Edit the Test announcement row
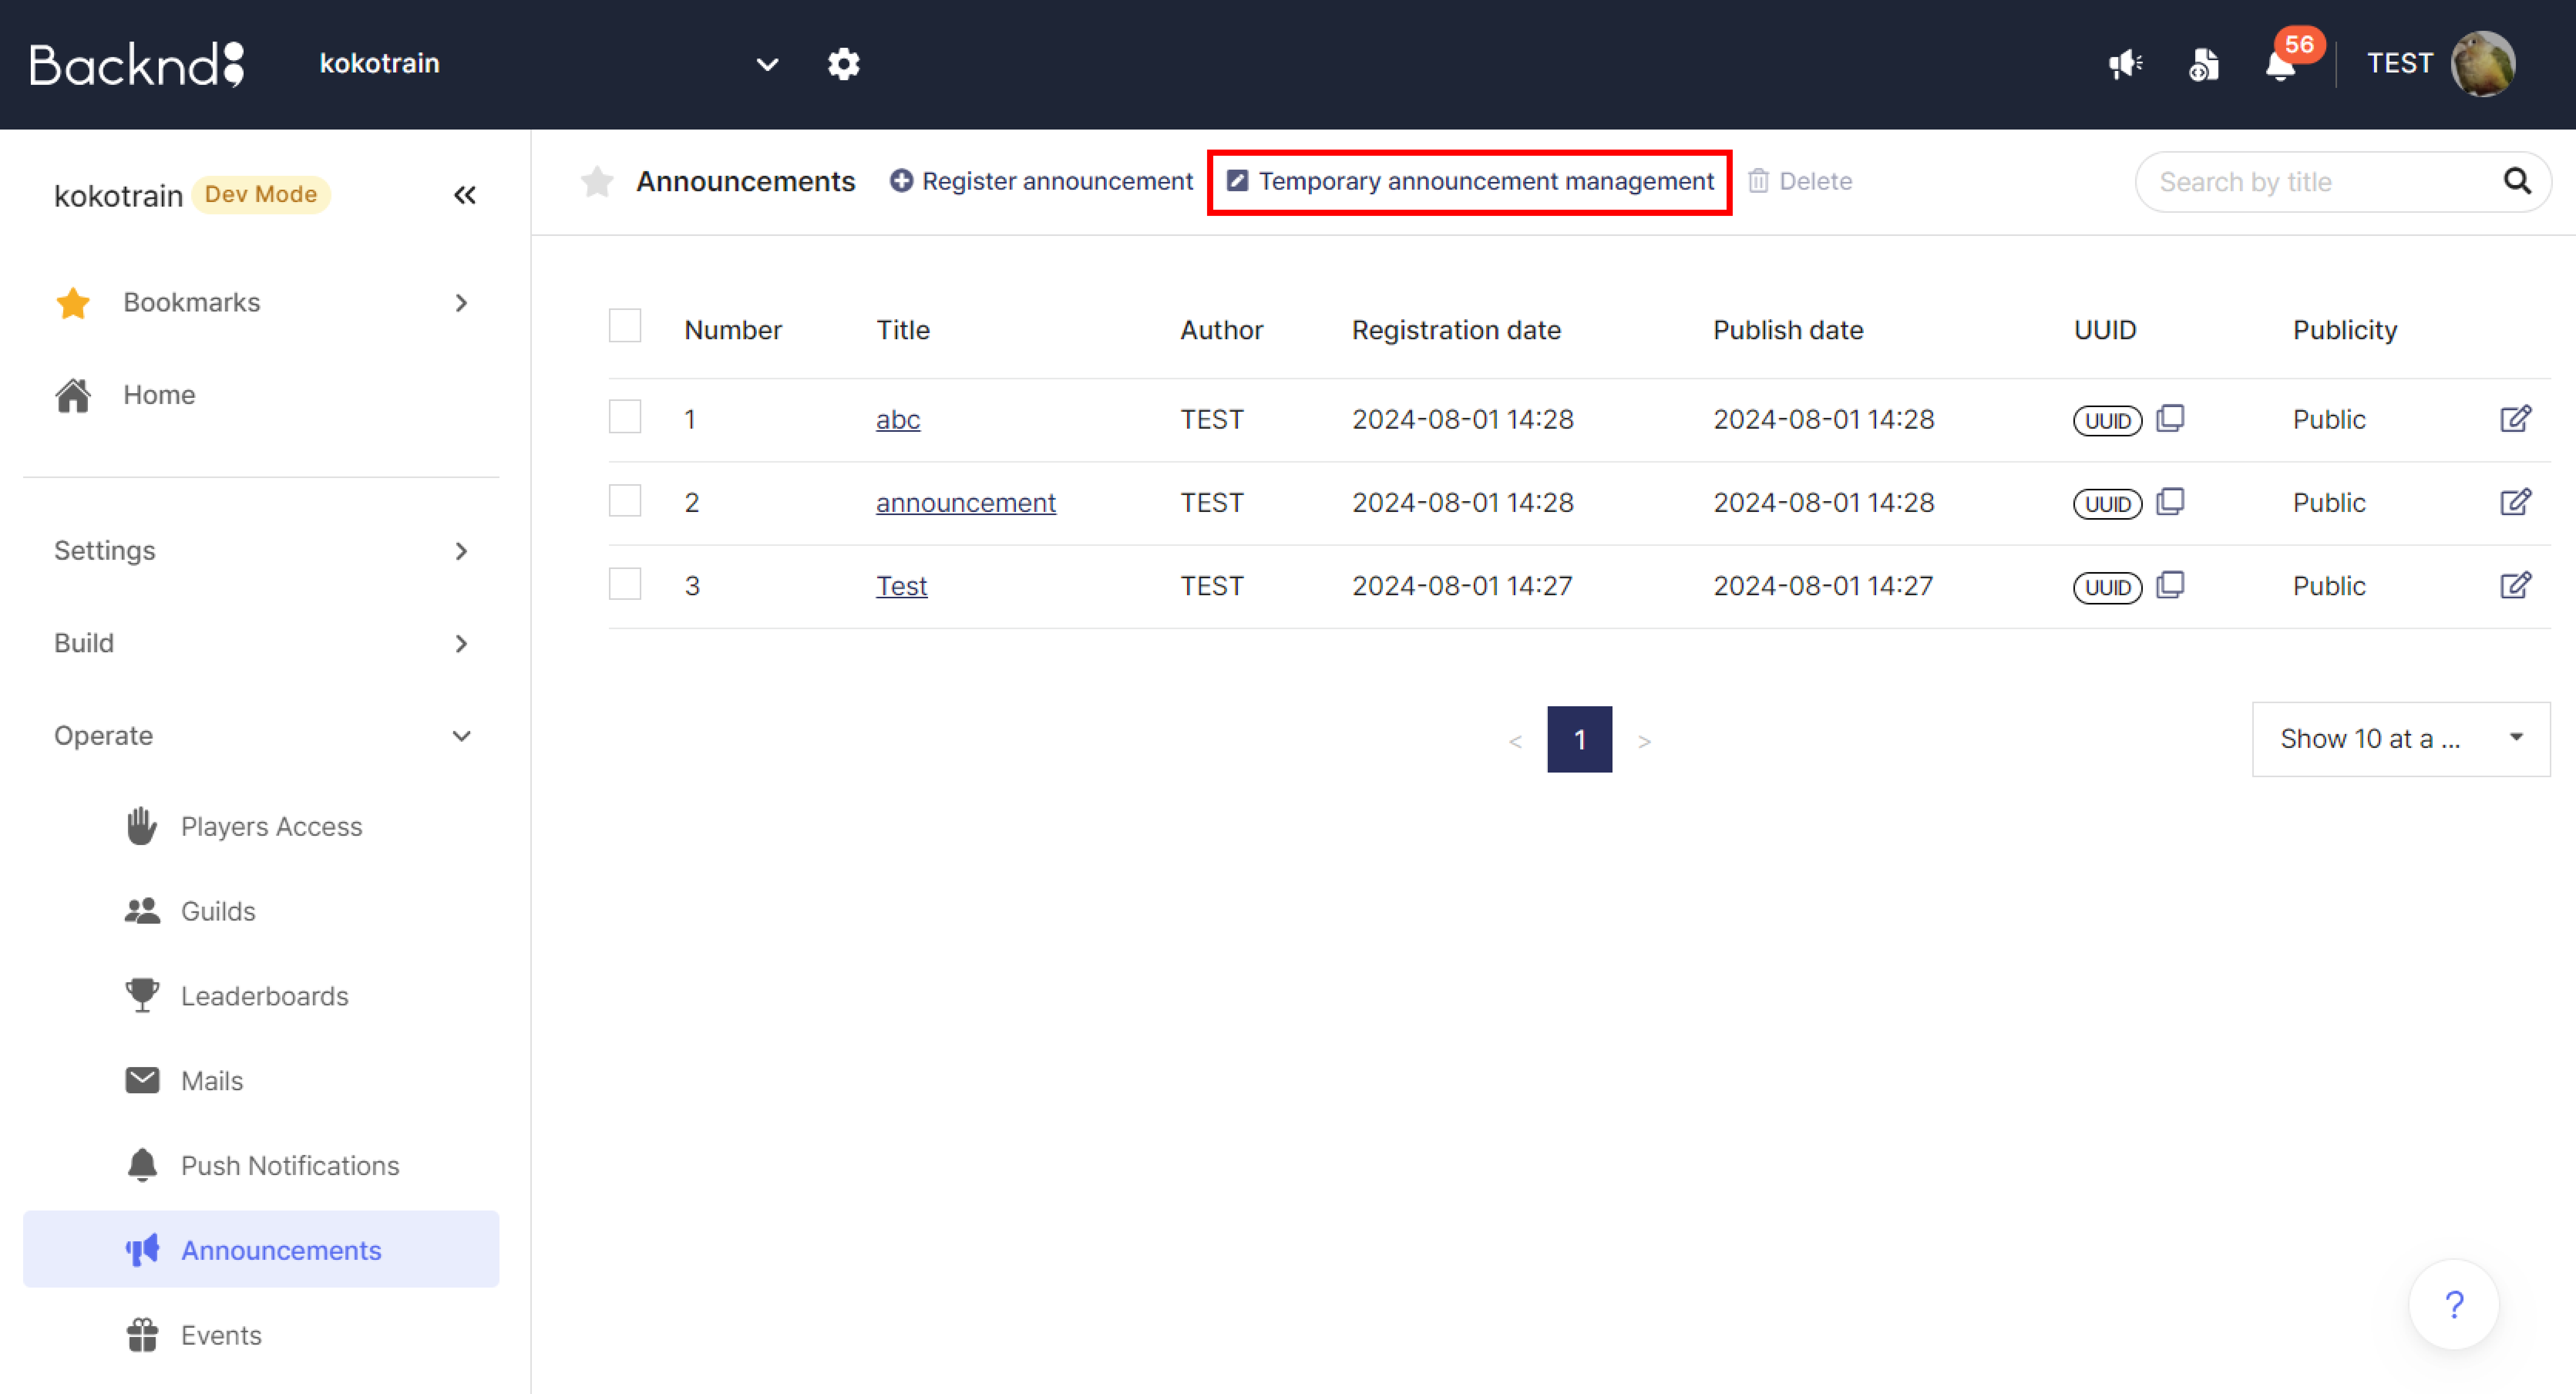 [2515, 584]
